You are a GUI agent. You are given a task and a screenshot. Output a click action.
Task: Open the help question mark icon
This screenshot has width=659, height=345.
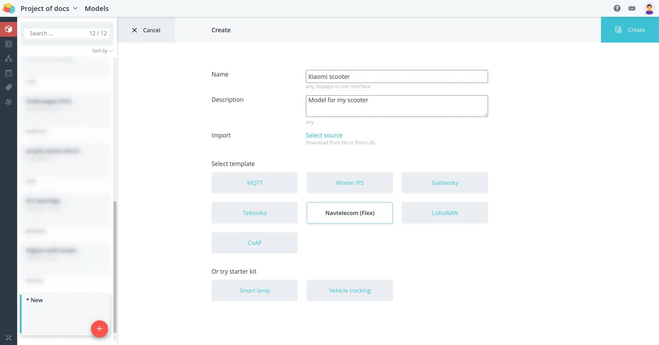[617, 8]
